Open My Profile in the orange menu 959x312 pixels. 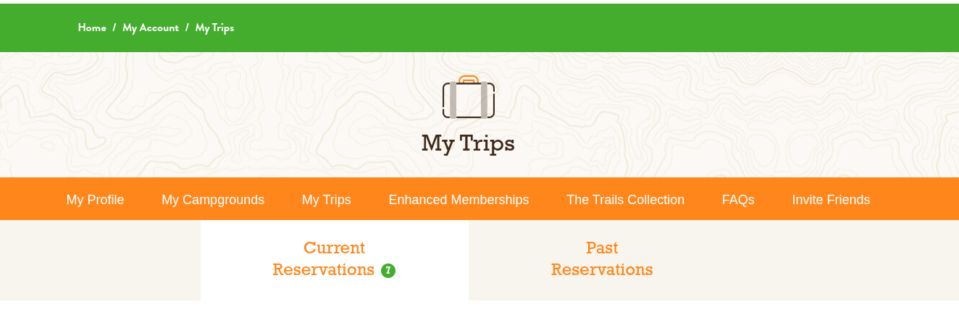[x=95, y=200]
